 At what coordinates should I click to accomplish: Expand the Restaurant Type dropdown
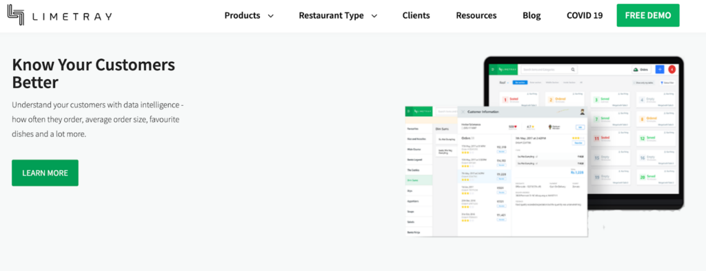coord(338,16)
